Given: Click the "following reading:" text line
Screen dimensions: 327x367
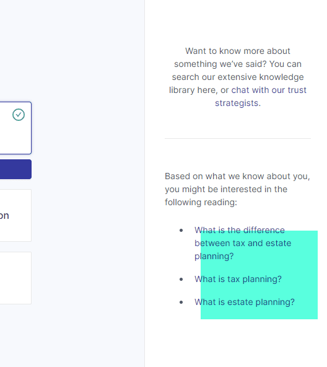Looking at the screenshot, I should tap(201, 202).
